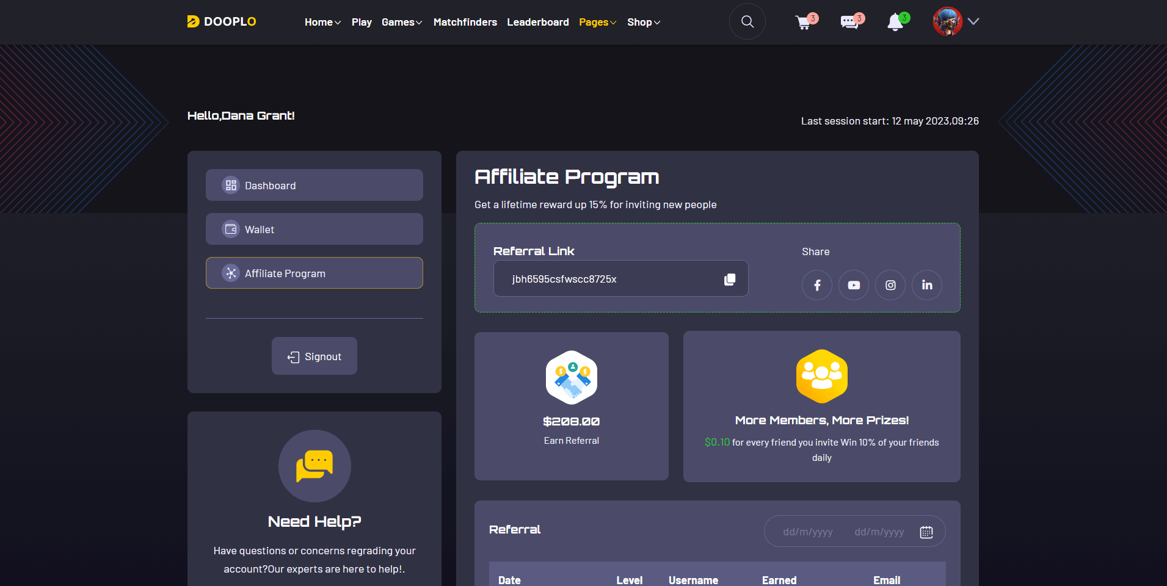
Task: Expand the Pages dropdown menu
Action: 597,22
